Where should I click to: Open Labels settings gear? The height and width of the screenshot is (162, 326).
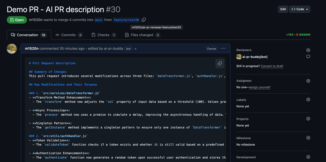click(x=308, y=100)
